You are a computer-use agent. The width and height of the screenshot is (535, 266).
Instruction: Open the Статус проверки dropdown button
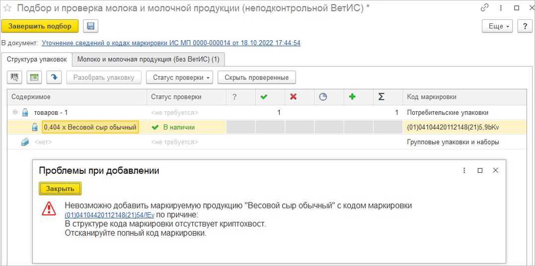181,77
